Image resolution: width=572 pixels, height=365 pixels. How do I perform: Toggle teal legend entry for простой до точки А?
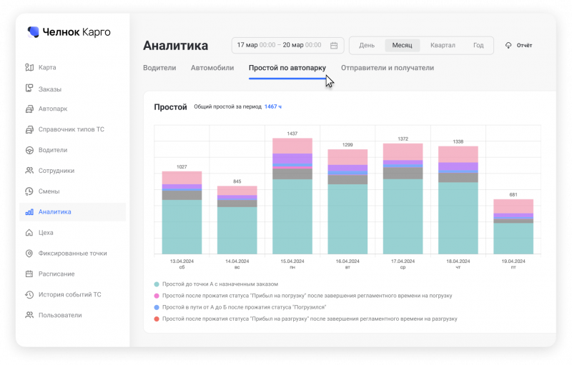pyautogui.click(x=157, y=284)
